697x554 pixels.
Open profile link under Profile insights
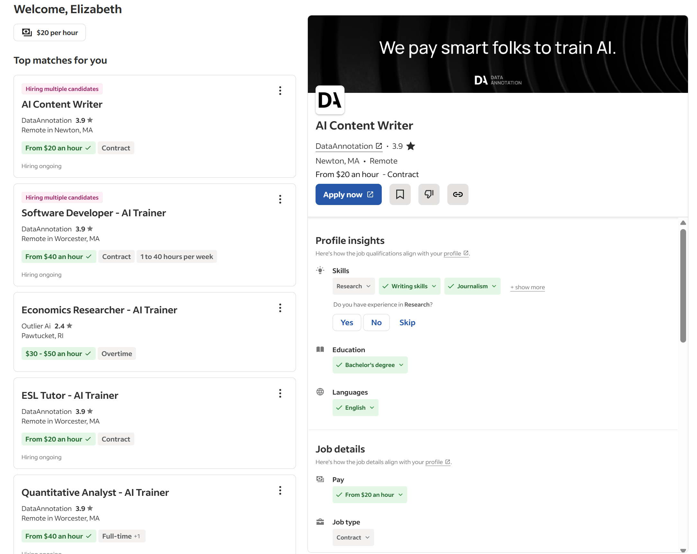(456, 254)
